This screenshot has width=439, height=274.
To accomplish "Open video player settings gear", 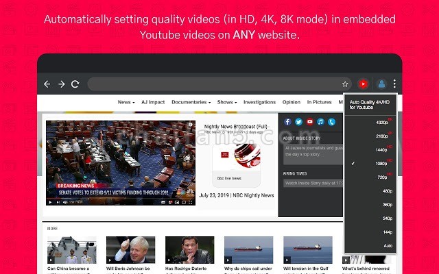I will (x=171, y=202).
